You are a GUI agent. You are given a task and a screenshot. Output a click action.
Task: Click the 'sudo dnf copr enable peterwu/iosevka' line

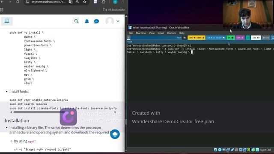point(39,100)
